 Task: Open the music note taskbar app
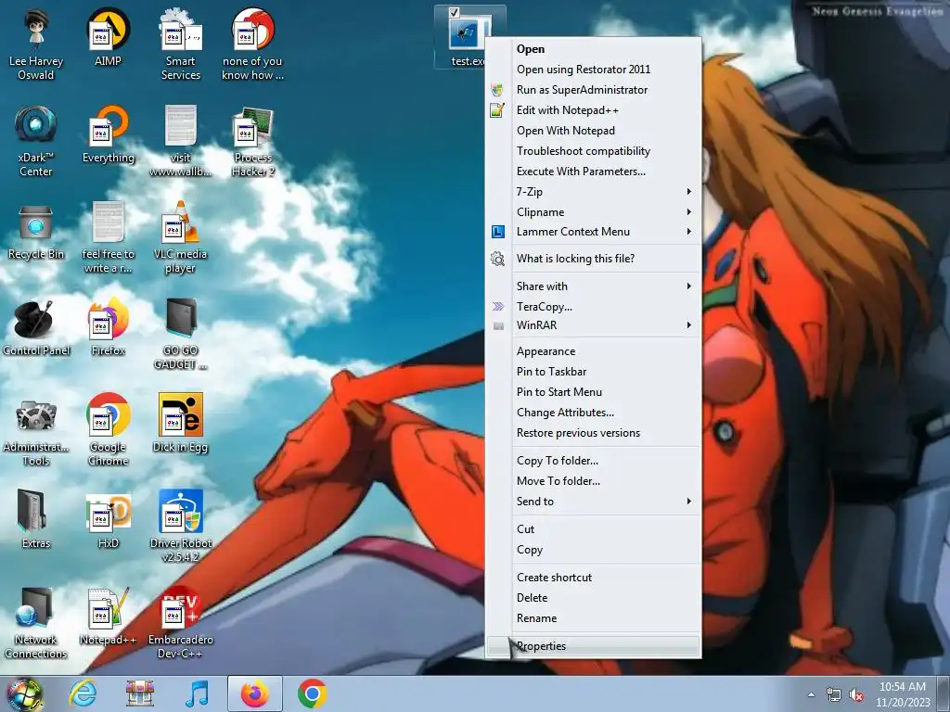coord(197,693)
